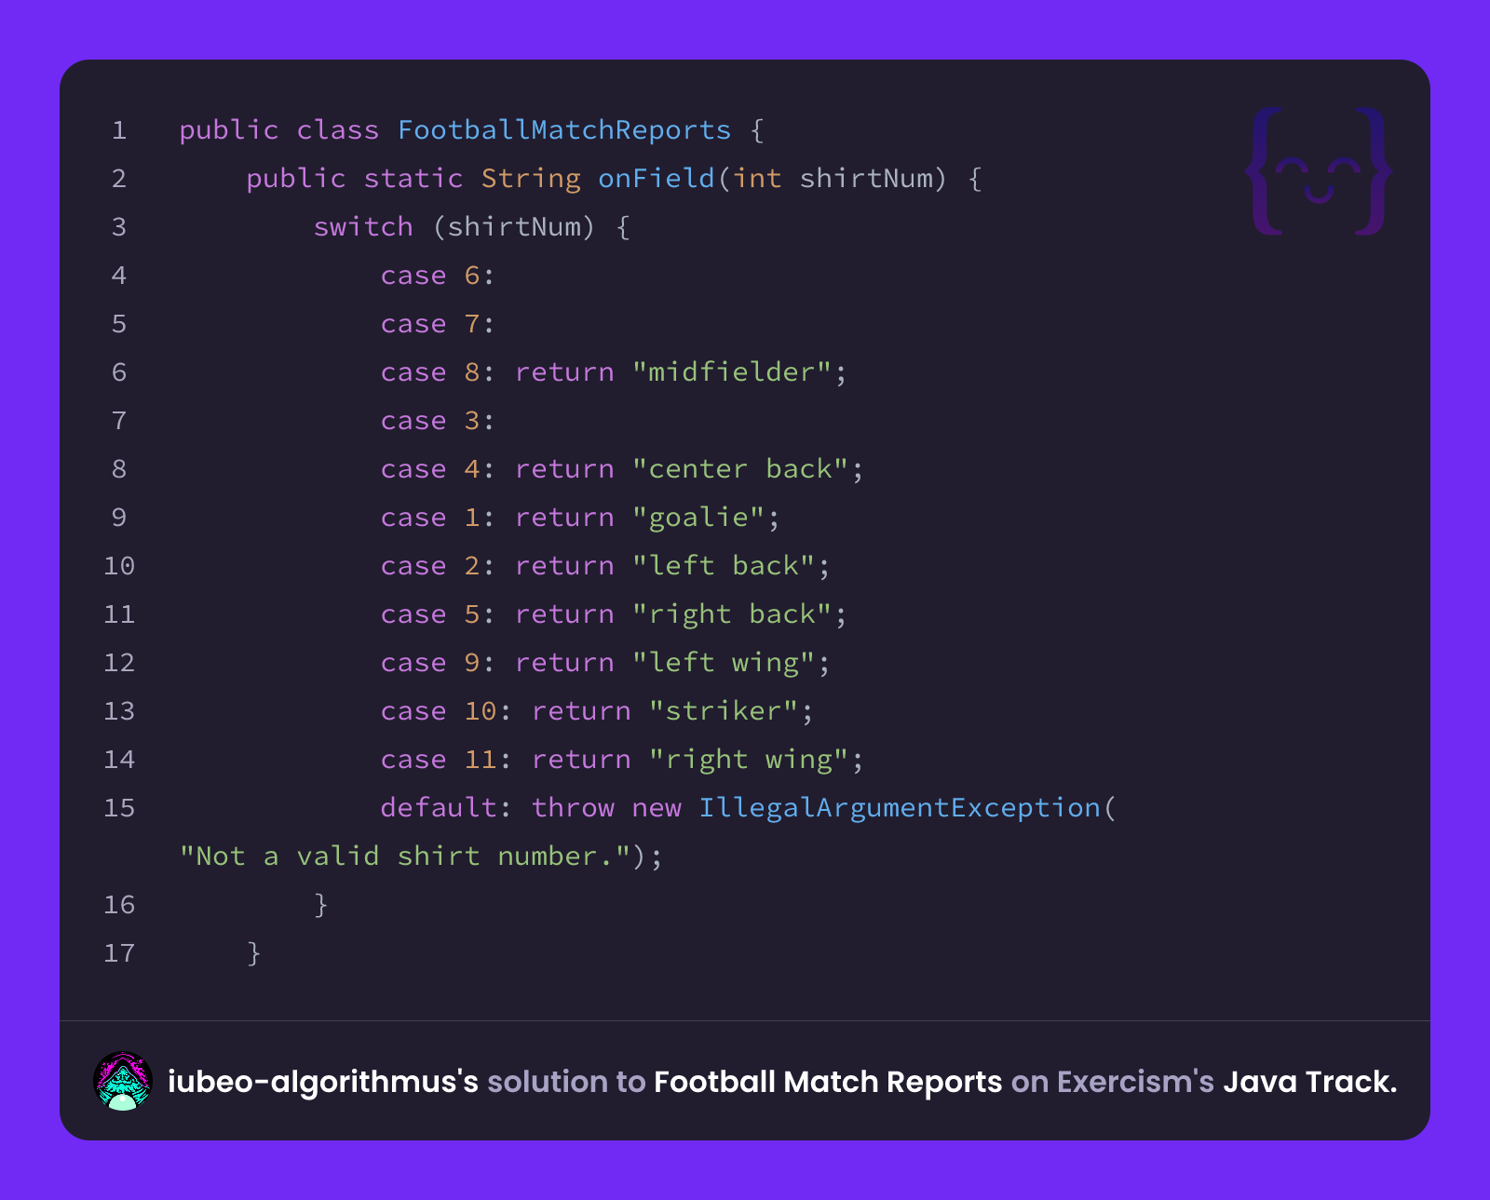
Task: Click the line number 17 in gutter
Action: [119, 953]
